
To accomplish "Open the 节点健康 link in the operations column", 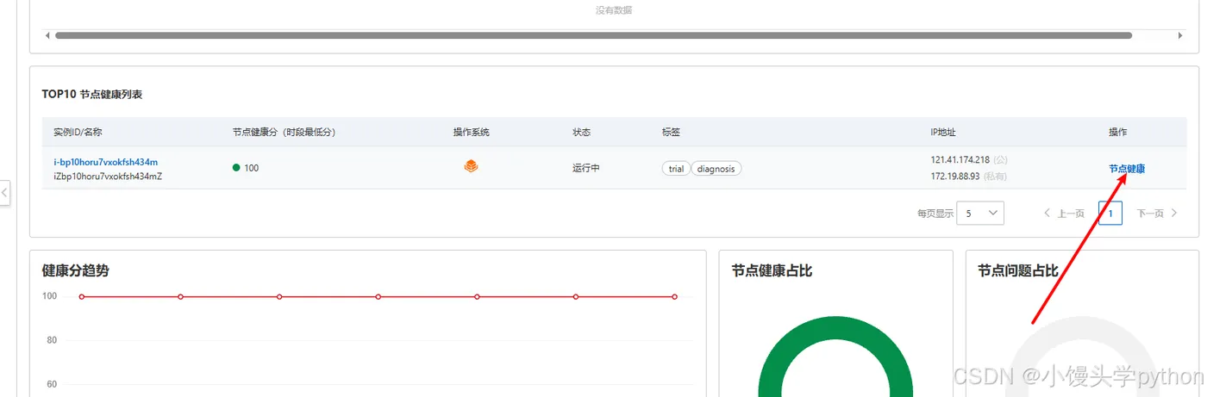I will [1127, 169].
